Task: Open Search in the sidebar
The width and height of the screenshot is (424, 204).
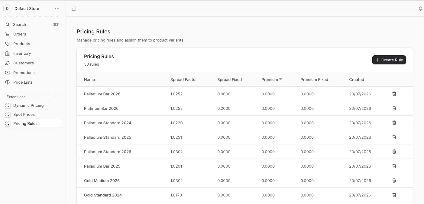Action: [x=33, y=24]
